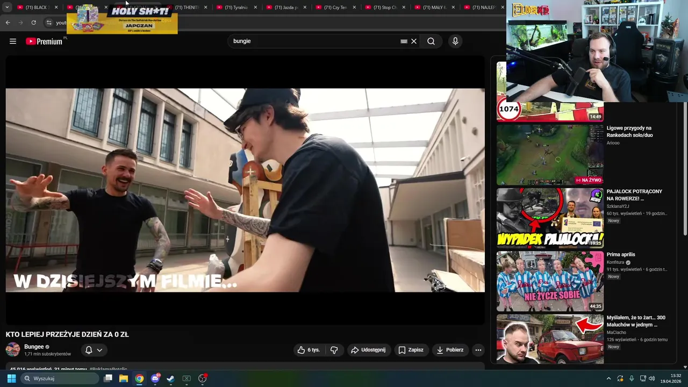This screenshot has height=387, width=688.
Task: Toggle the notification bell for Bungee
Action: pyautogui.click(x=89, y=350)
